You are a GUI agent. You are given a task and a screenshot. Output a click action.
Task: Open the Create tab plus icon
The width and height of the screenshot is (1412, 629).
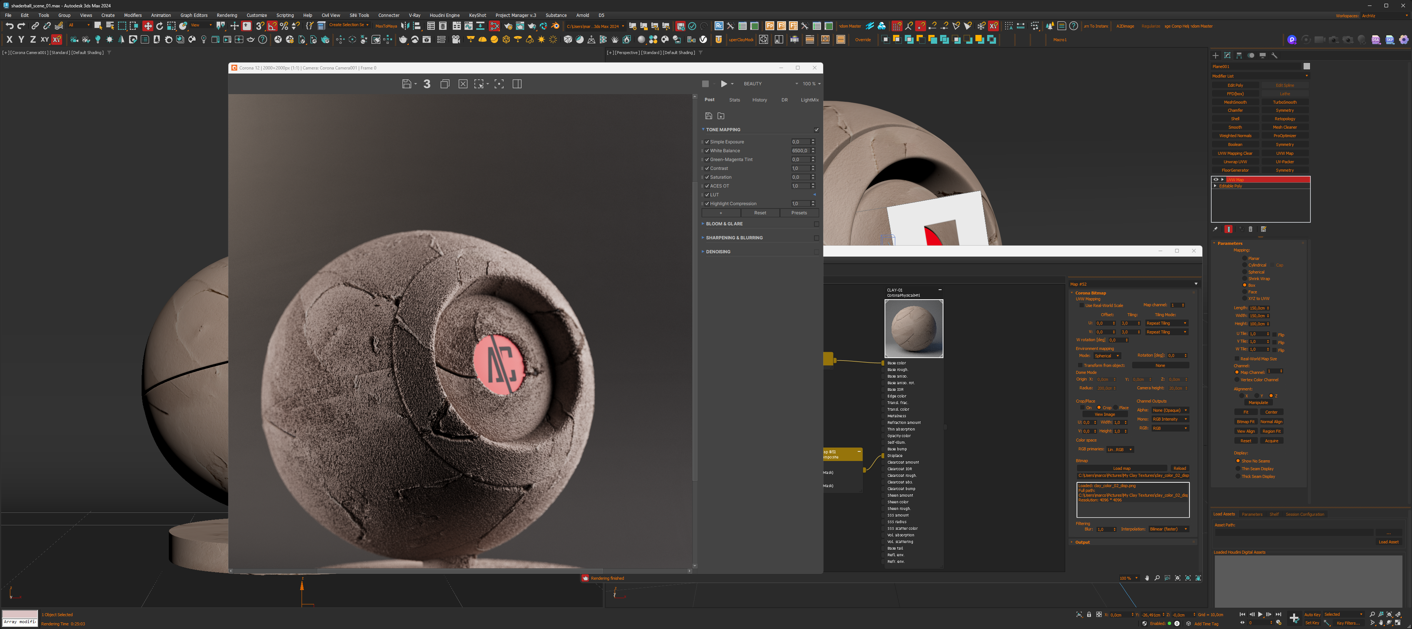pyautogui.click(x=1215, y=56)
